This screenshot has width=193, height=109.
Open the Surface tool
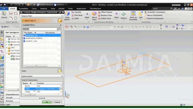coord(123,16)
